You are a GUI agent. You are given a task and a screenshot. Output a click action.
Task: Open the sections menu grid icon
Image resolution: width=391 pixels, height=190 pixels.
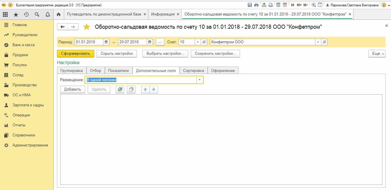[5, 14]
